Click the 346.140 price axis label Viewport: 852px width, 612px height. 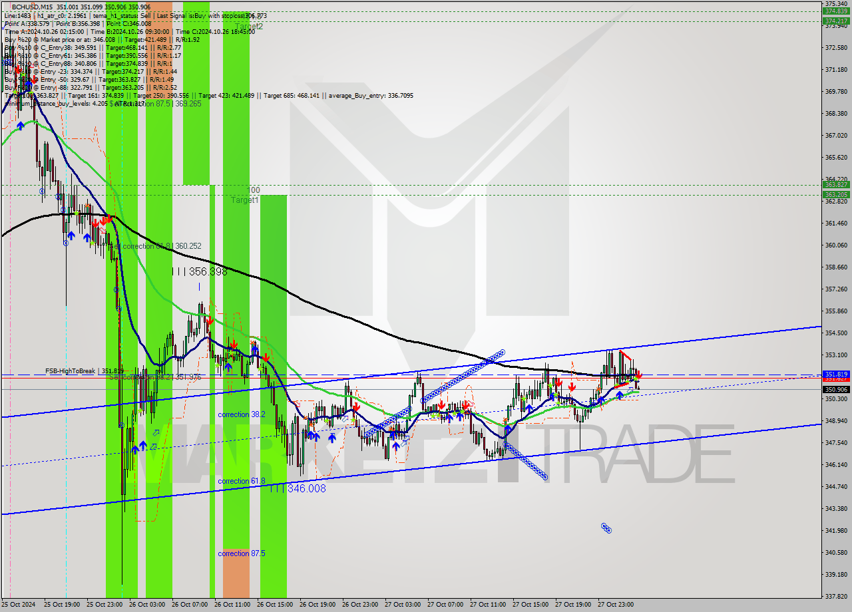(836, 464)
